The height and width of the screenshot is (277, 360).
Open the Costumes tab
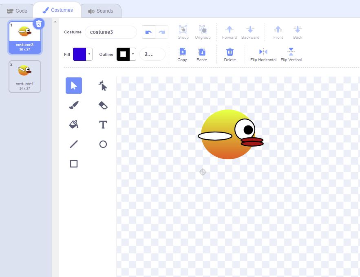(x=57, y=10)
